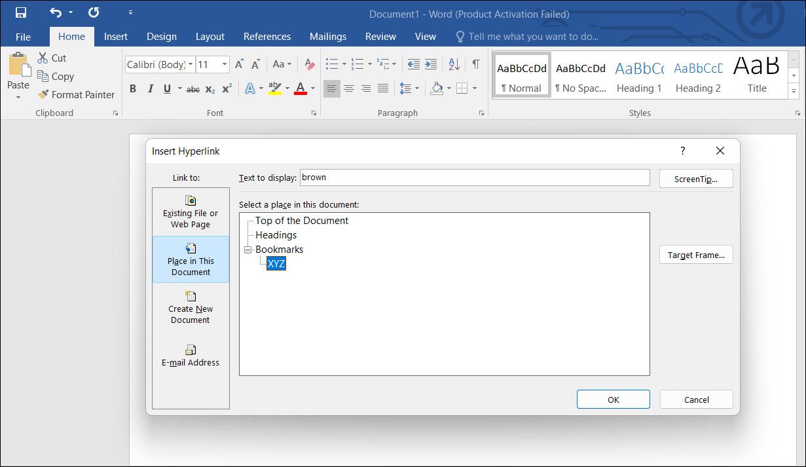Open the File tab
The image size is (806, 467).
coord(23,37)
